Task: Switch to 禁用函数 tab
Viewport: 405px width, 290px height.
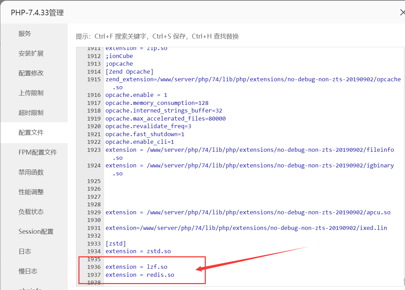Action: [31, 172]
